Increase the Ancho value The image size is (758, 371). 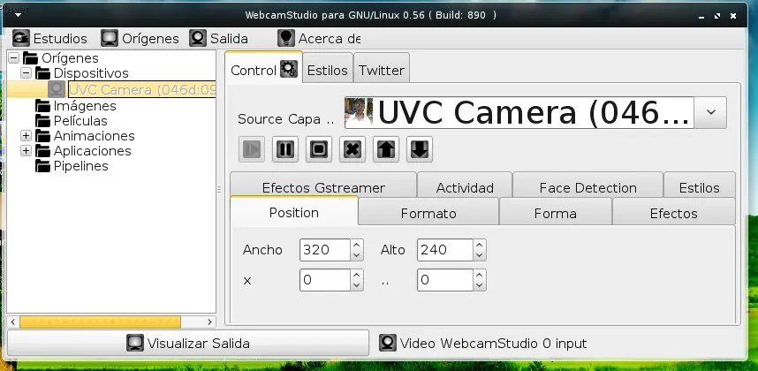[x=357, y=245]
